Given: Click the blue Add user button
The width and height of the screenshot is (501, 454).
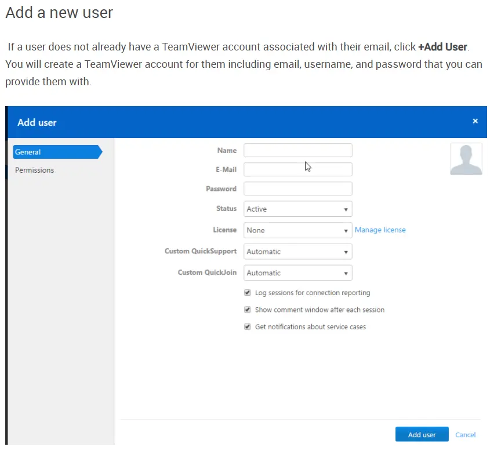Looking at the screenshot, I should [422, 434].
